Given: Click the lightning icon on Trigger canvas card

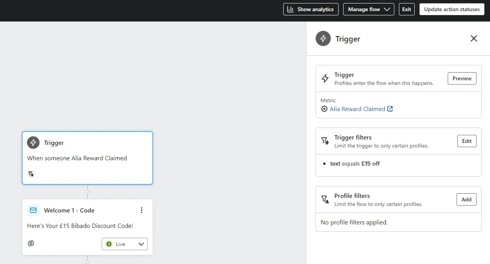Looking at the screenshot, I should pyautogui.click(x=33, y=143).
